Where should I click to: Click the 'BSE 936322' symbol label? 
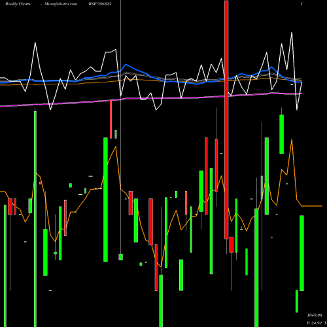coord(100,4)
